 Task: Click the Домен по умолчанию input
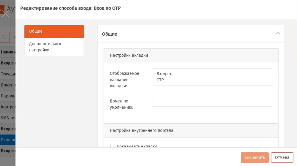point(212,101)
